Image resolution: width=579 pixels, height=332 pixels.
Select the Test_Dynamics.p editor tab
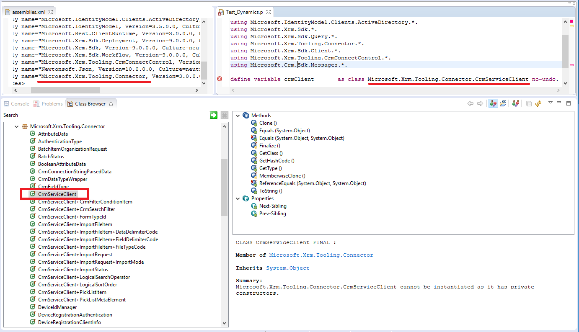pos(244,13)
